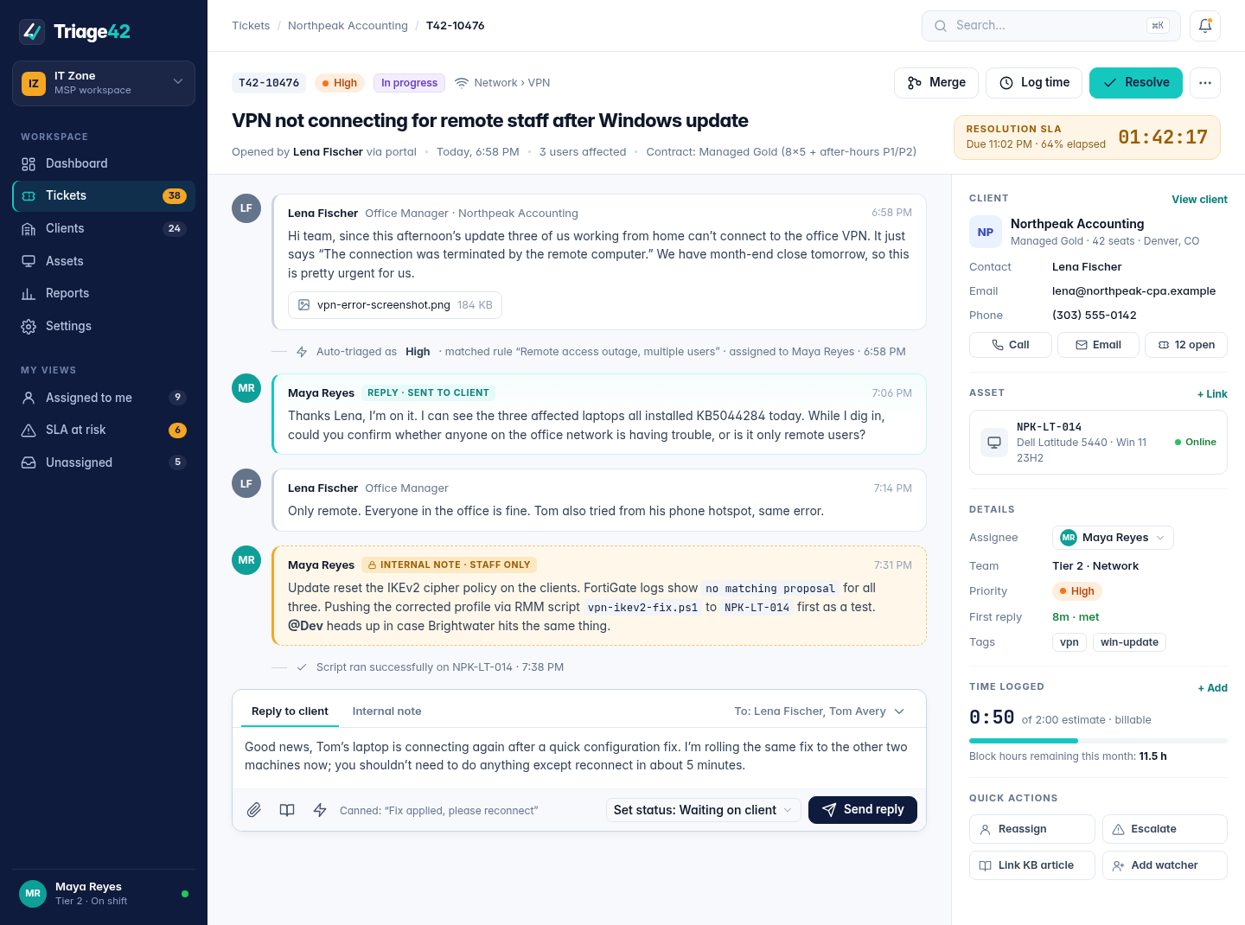Open the Unassigned tickets view
The height and width of the screenshot is (925, 1245).
(104, 462)
